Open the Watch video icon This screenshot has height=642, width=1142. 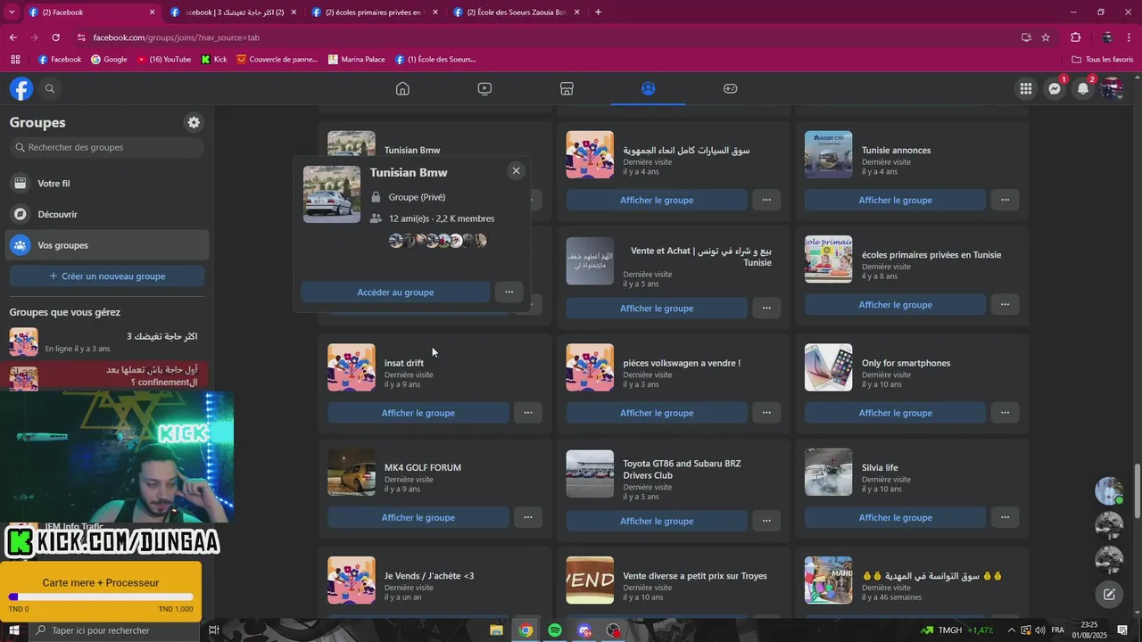(x=484, y=88)
